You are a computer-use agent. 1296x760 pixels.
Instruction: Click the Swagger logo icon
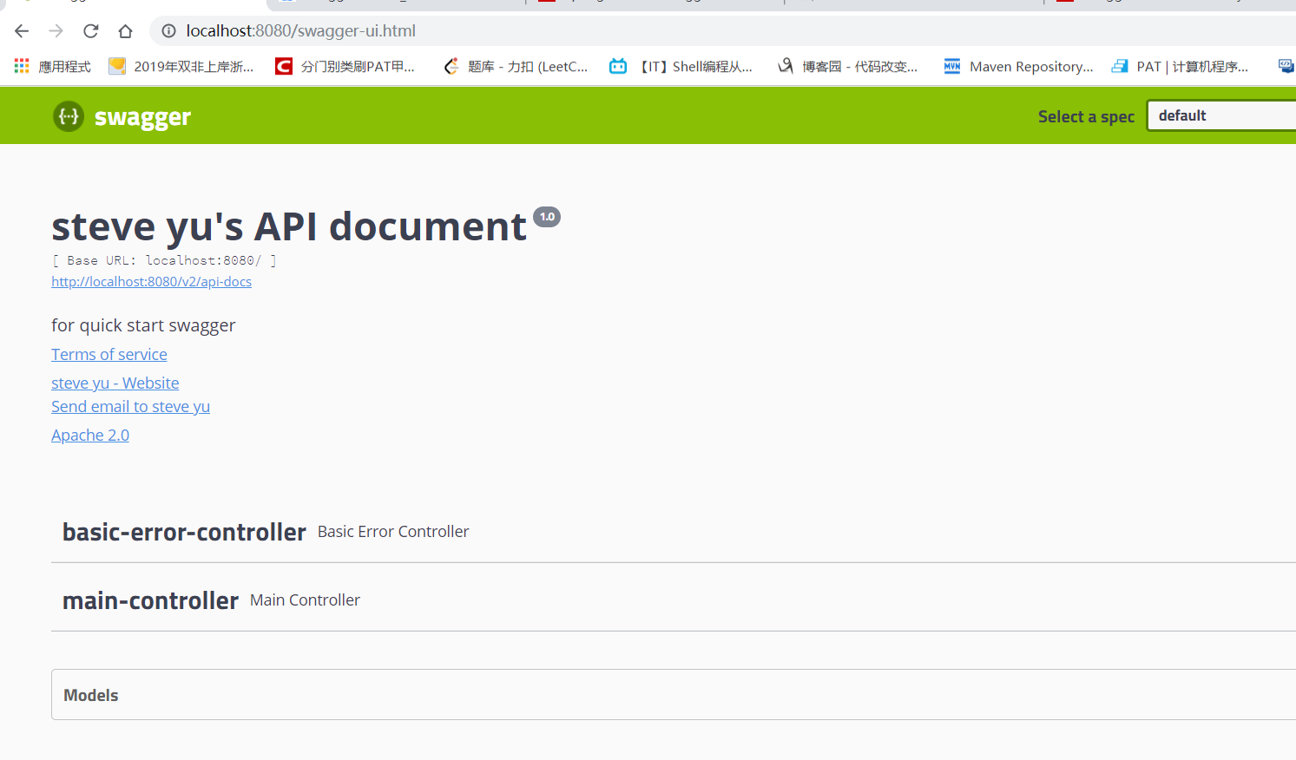coord(69,116)
